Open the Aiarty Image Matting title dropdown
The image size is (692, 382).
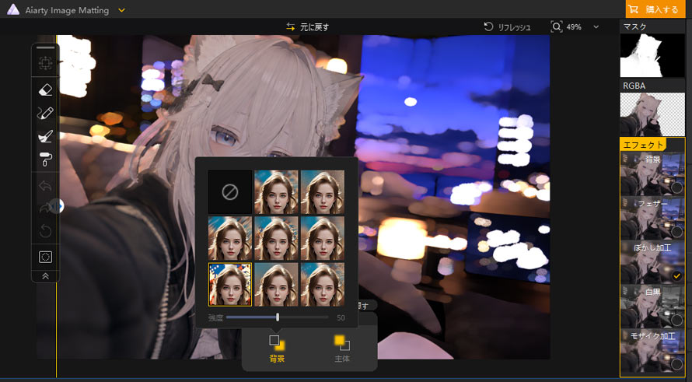pos(122,10)
